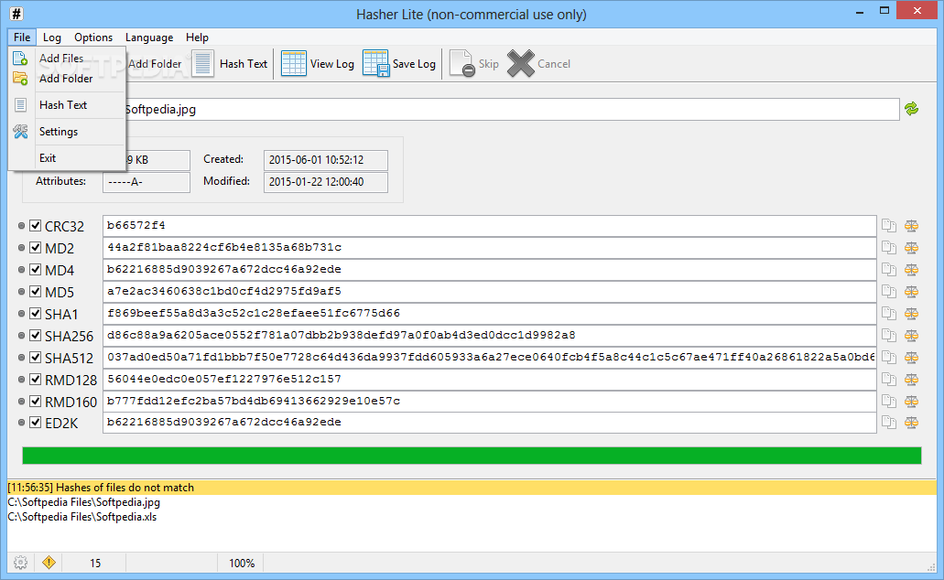This screenshot has width=944, height=580.
Task: Disable the SHA512 checkbox
Action: pyautogui.click(x=36, y=358)
